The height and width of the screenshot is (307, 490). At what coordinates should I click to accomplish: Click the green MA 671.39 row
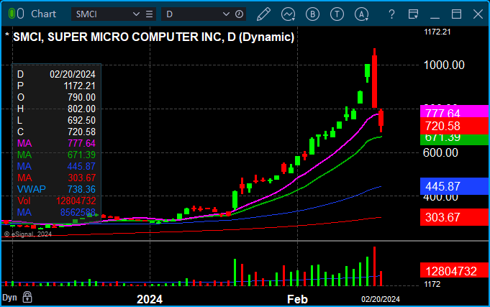click(x=56, y=155)
